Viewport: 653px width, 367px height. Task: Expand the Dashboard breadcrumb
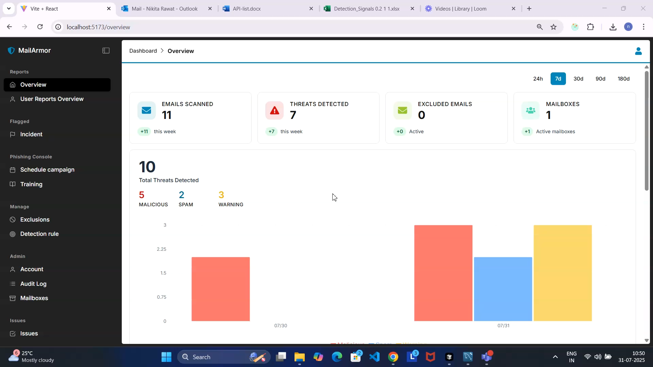(x=143, y=51)
